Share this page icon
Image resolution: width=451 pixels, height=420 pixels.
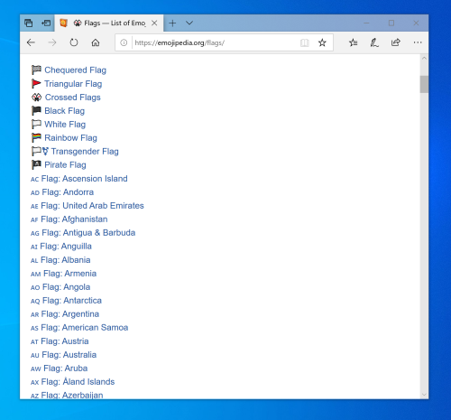(395, 42)
